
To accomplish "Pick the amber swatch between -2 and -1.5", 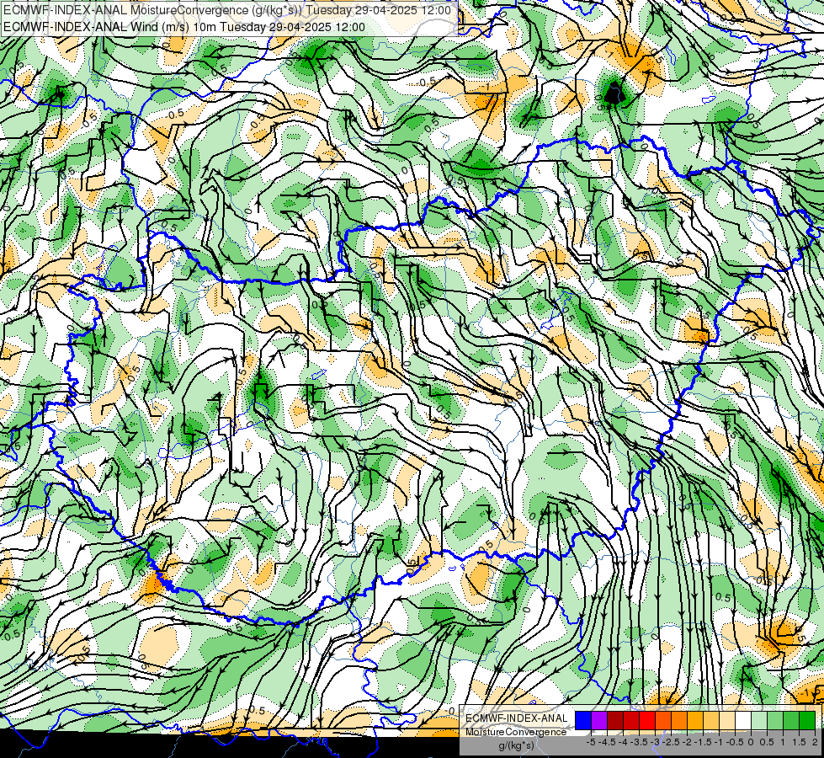I will click(695, 720).
